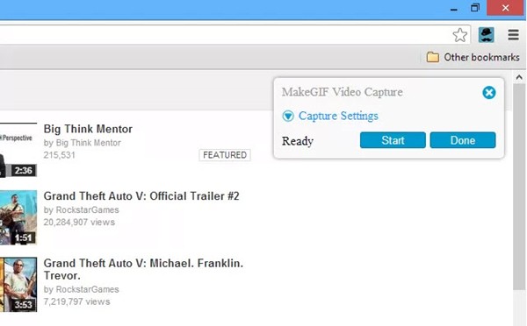Screen dimensions: 527x326
Task: Click the Other bookmarks folder icon
Action: [x=432, y=57]
